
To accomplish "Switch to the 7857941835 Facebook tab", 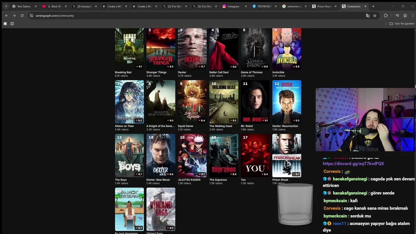I will click(264, 6).
